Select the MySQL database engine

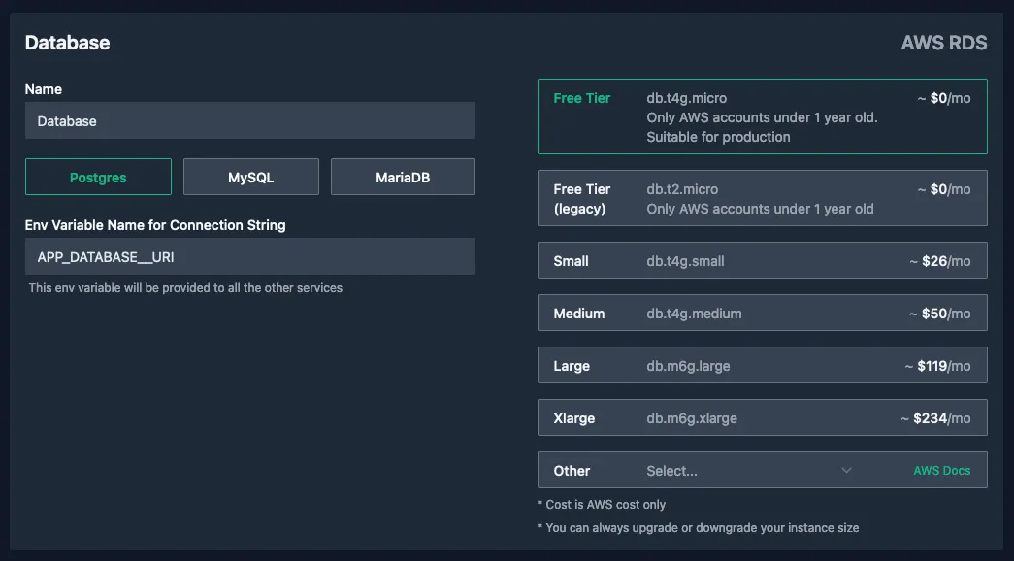click(x=250, y=177)
